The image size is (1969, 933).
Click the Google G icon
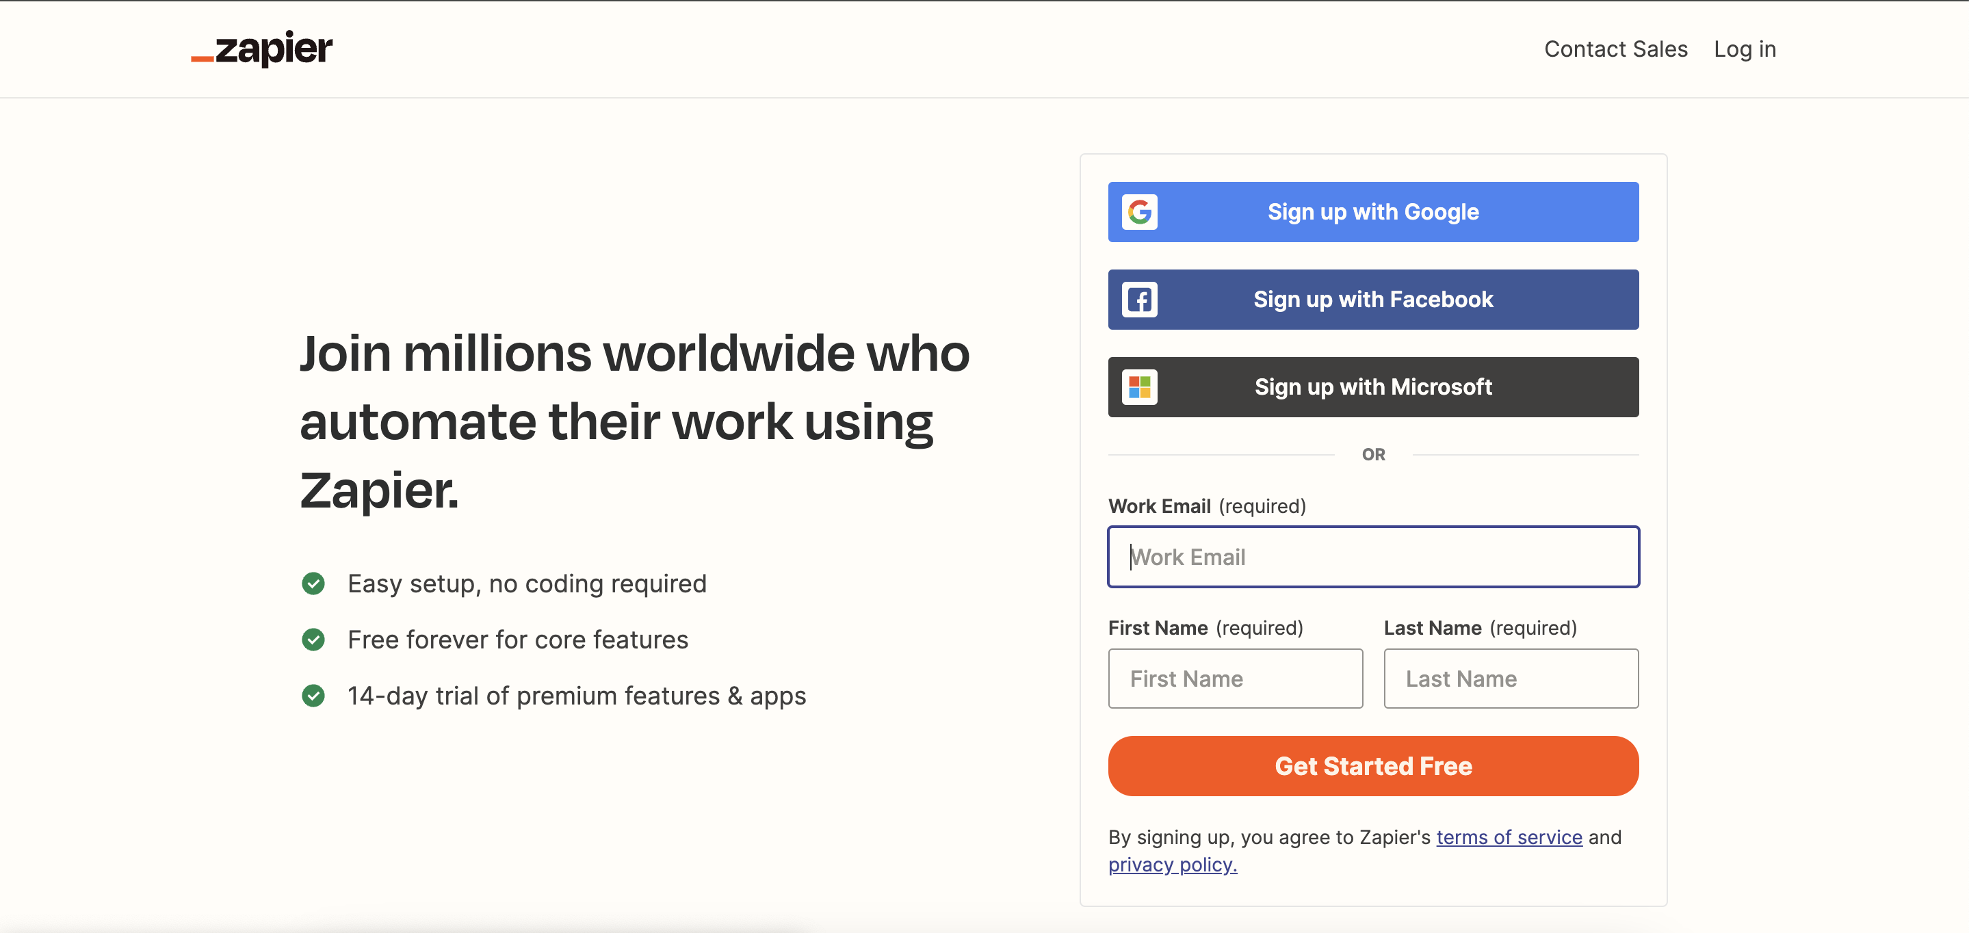(x=1139, y=211)
